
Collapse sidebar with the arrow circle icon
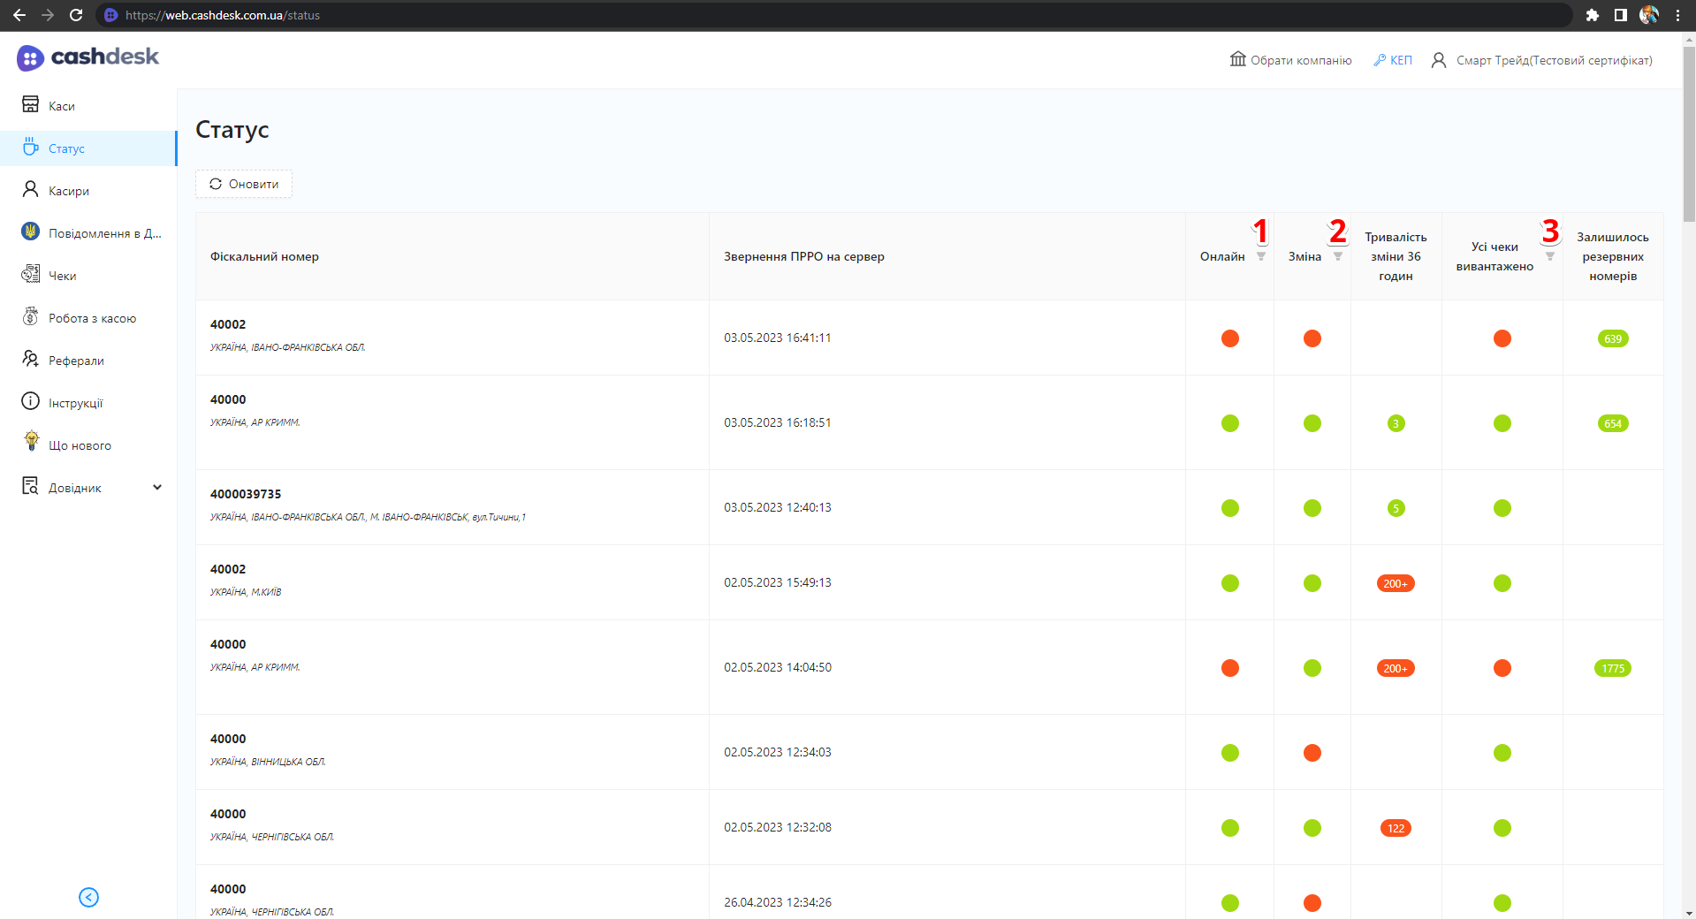click(x=88, y=897)
